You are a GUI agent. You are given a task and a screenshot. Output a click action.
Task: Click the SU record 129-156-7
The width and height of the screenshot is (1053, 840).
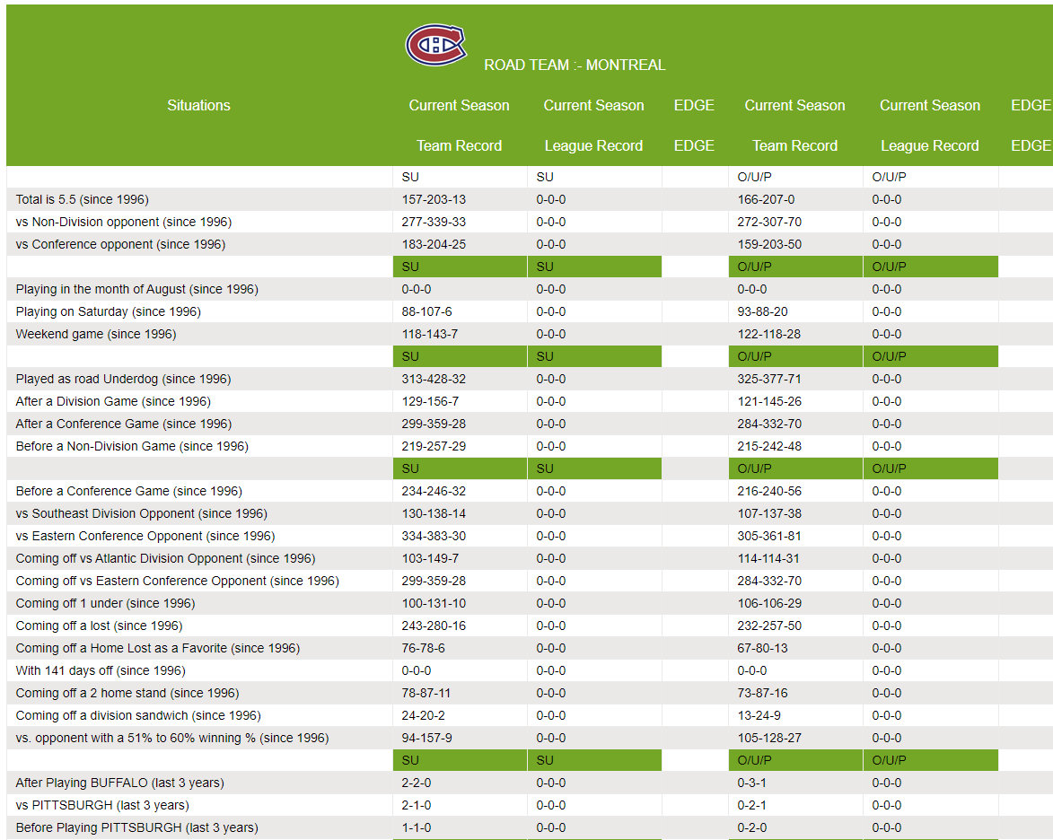(x=431, y=401)
